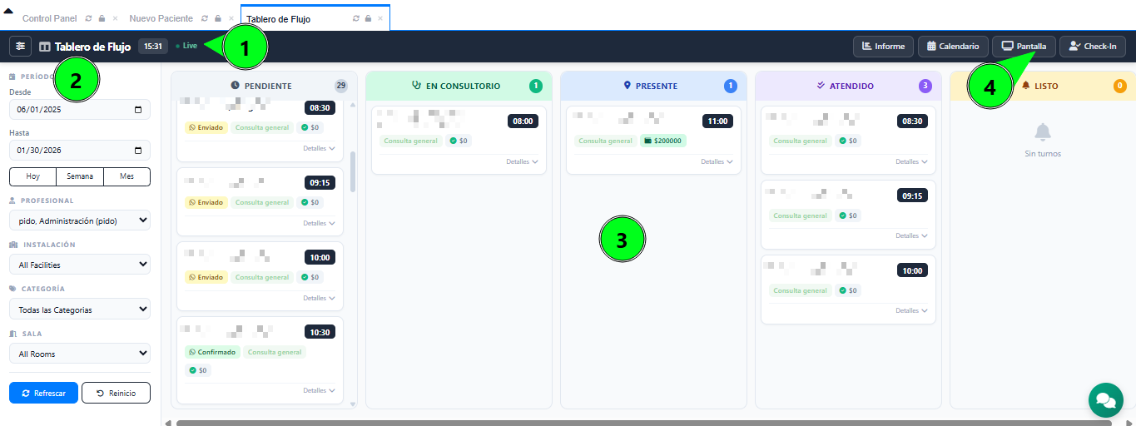Close the Control Panel tab
This screenshot has height=426, width=1136.
pyautogui.click(x=115, y=18)
